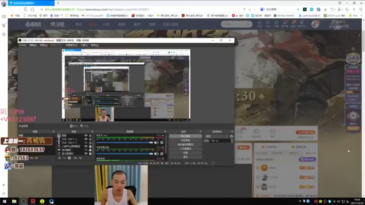Screen dimensions: 365x205
Task: Open the OBS 工具 menu
Action: [84, 45]
